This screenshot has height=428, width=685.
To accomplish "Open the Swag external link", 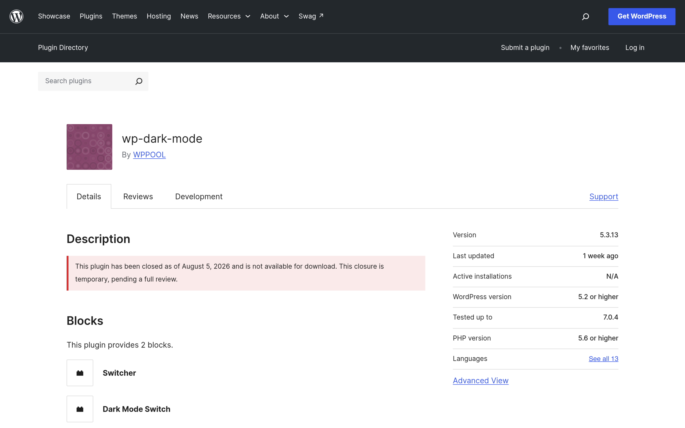I will (x=311, y=16).
